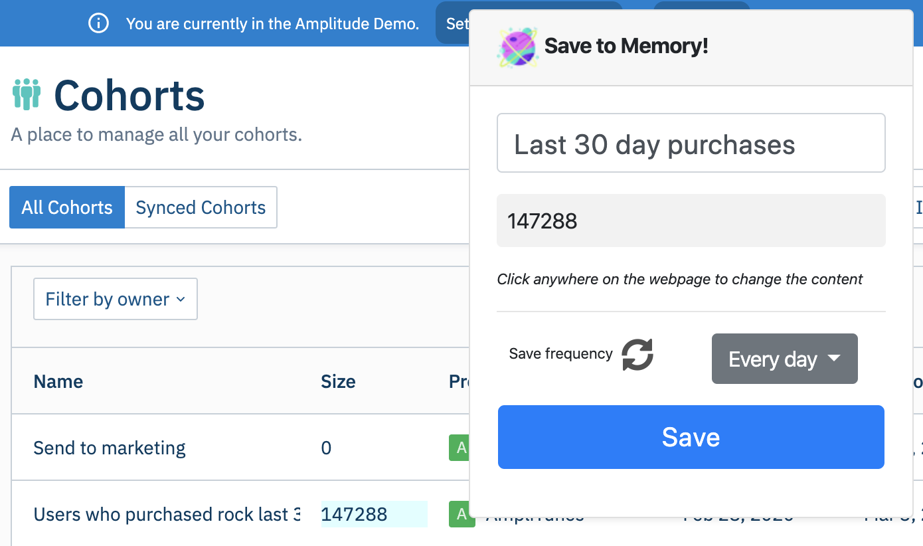Image resolution: width=923 pixels, height=546 pixels.
Task: Click the Cohorts people icon beside the heading
Action: pos(27,94)
